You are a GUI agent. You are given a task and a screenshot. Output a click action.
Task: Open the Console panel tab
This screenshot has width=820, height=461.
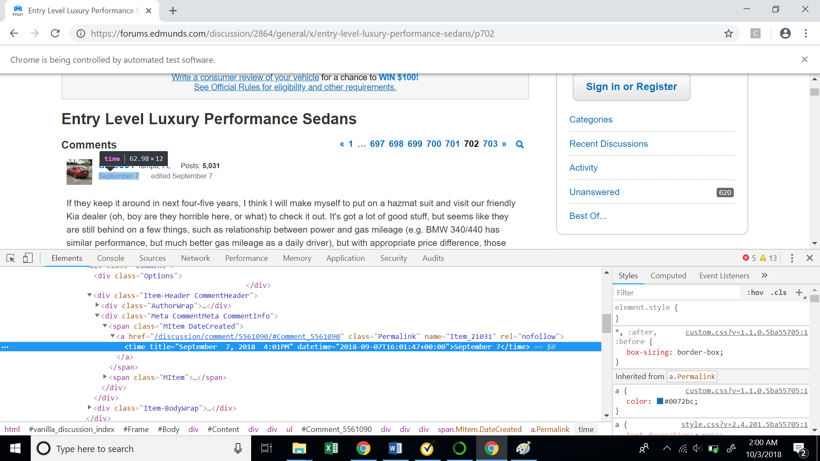click(x=110, y=258)
